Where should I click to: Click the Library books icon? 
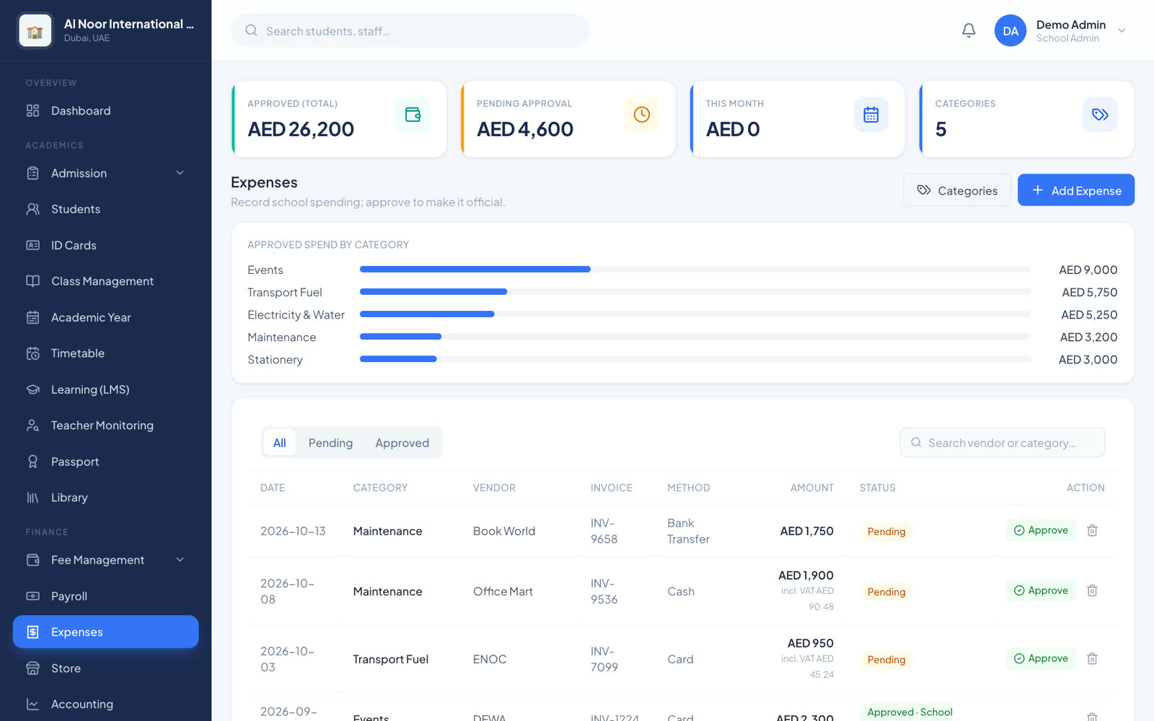(x=33, y=497)
